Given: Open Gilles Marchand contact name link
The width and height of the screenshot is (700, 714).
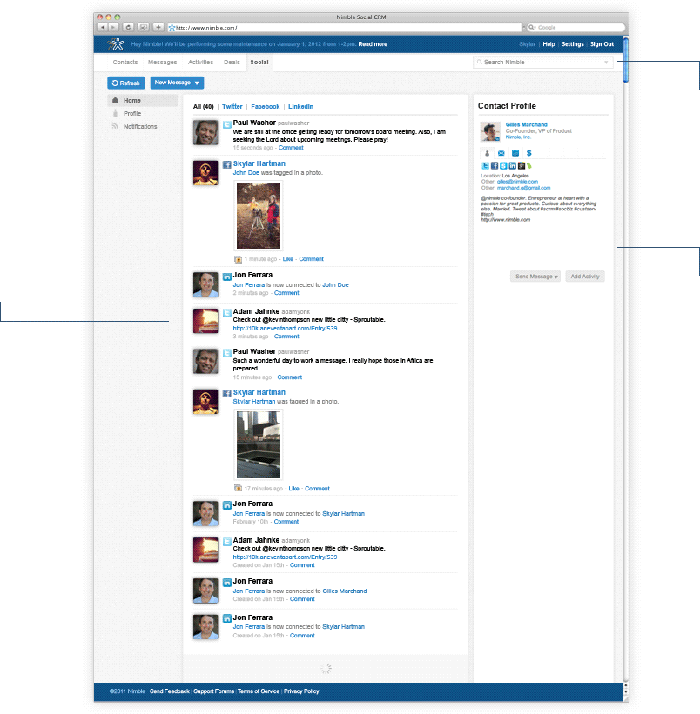Looking at the screenshot, I should (x=527, y=124).
